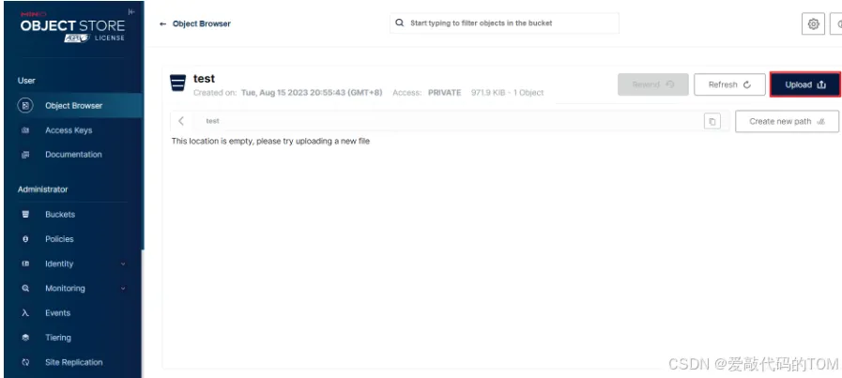Viewport: 842px width, 378px height.
Task: Click the bucket icon next to test
Action: pos(177,83)
